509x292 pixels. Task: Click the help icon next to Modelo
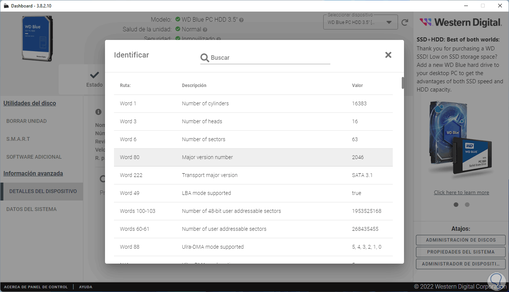241,20
